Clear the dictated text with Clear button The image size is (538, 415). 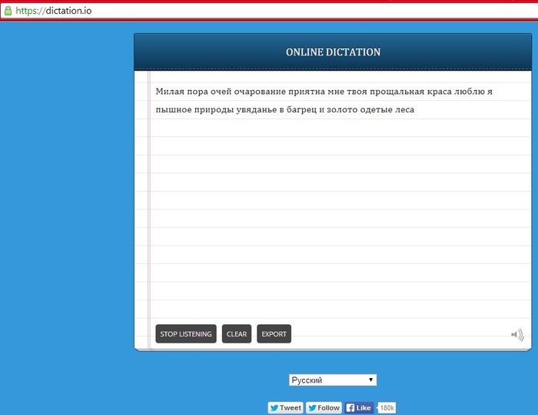pos(237,334)
